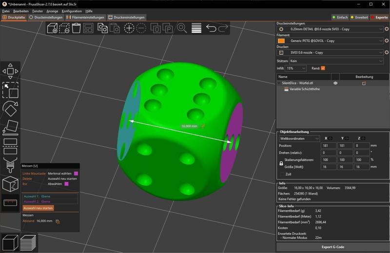Click the orange filament color swatch
This screenshot has height=253, width=390.
(x=281, y=41)
